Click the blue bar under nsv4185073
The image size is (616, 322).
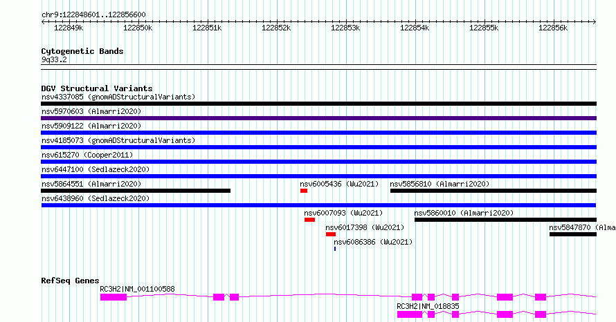[x=318, y=147]
